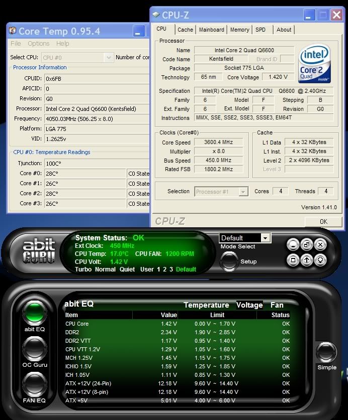Select User profile 1
Screen dimensions: 348x420
pyautogui.click(x=158, y=269)
